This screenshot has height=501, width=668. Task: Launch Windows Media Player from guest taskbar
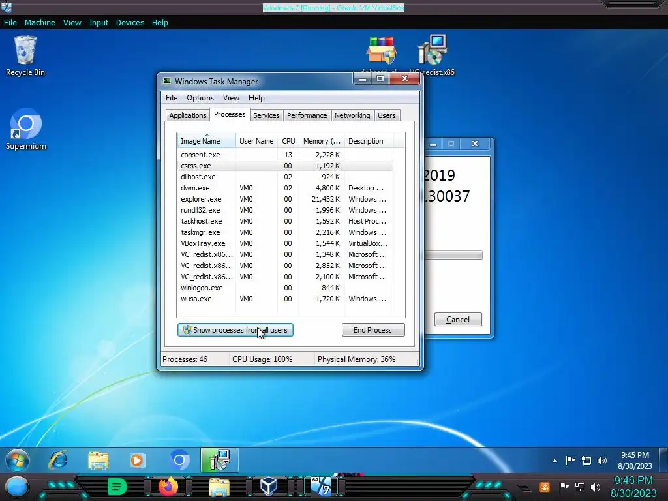137,460
